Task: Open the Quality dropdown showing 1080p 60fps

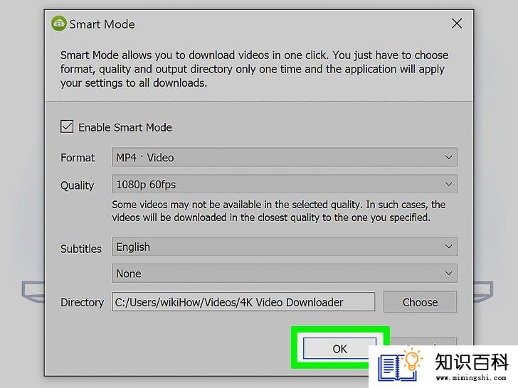Action: (x=285, y=184)
